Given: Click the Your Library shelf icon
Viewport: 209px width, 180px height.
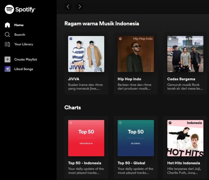Looking at the screenshot, I should (x=7, y=44).
